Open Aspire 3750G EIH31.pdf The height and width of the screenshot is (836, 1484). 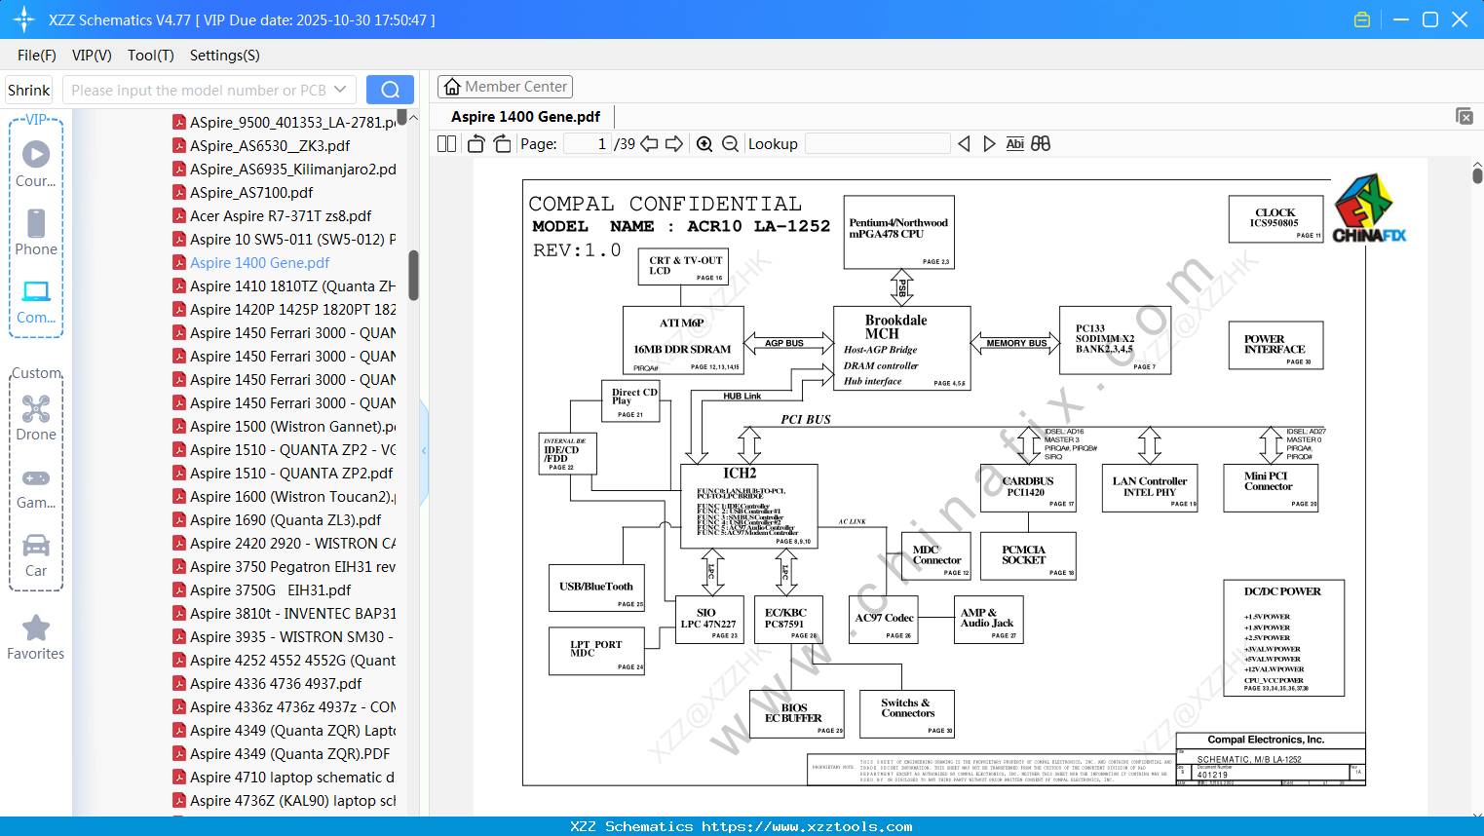click(x=261, y=590)
